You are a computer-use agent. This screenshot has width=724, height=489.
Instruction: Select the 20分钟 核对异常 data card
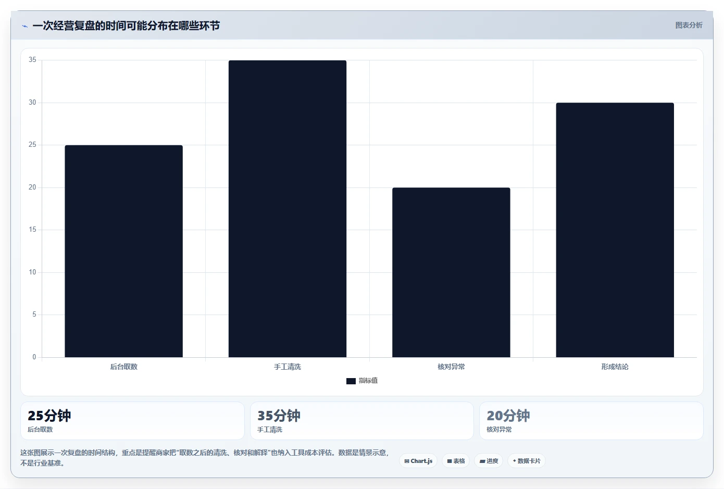click(591, 421)
